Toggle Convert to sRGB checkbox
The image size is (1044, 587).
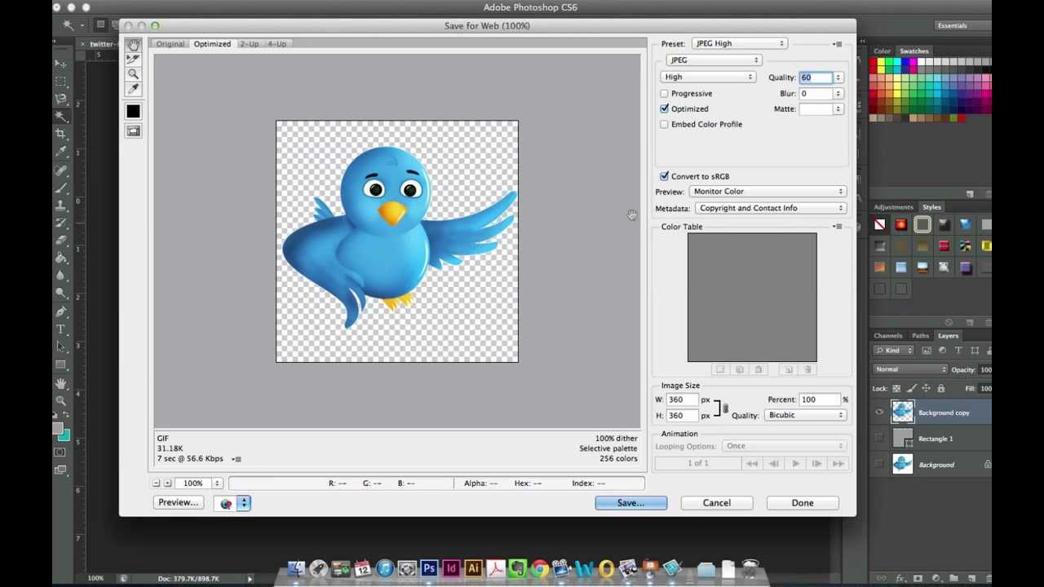pyautogui.click(x=664, y=176)
